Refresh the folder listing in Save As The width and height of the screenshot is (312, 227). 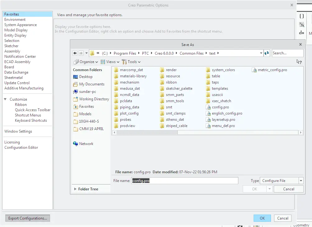[267, 53]
